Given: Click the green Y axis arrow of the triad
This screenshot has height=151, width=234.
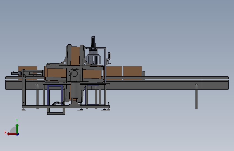Looking at the screenshot, I should (17, 129).
